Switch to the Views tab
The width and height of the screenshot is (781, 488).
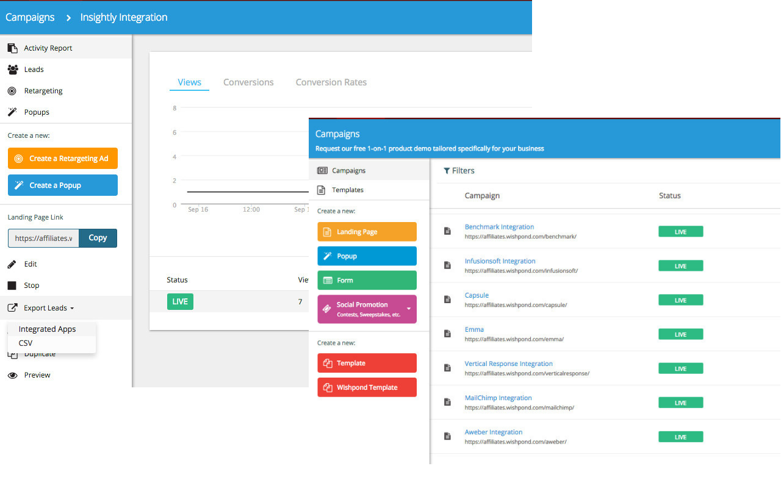(189, 82)
